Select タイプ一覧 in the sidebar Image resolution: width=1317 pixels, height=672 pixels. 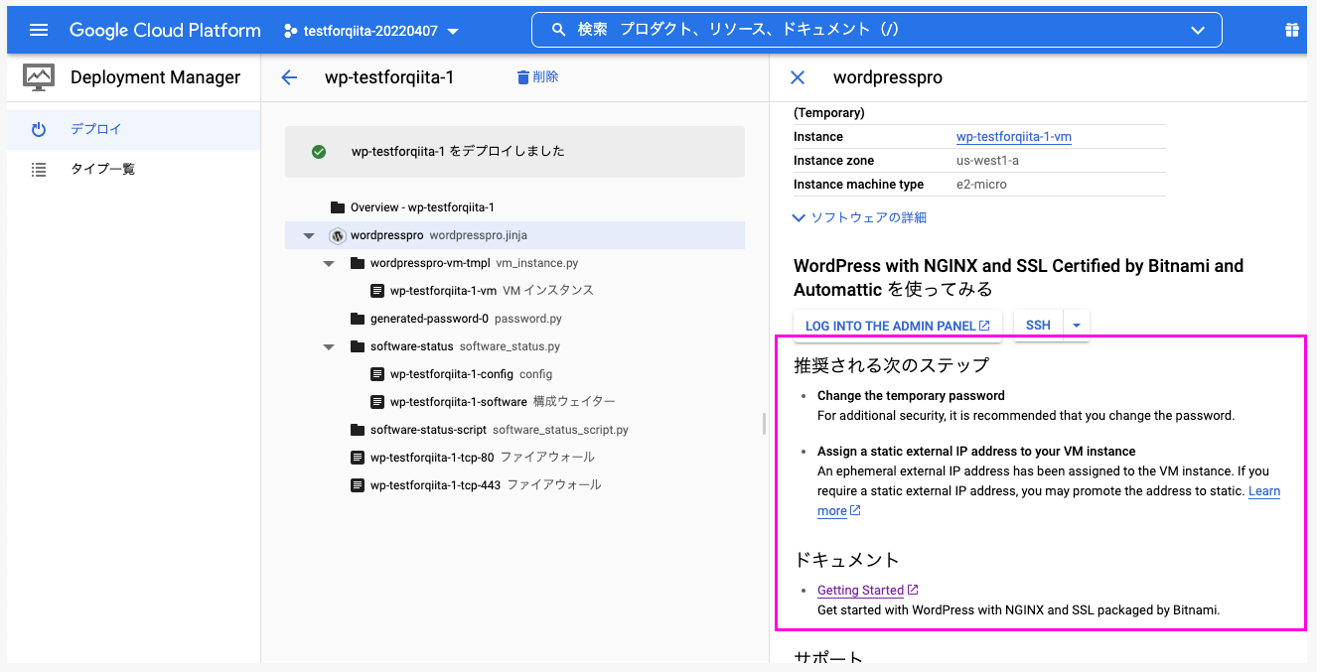coord(133,169)
